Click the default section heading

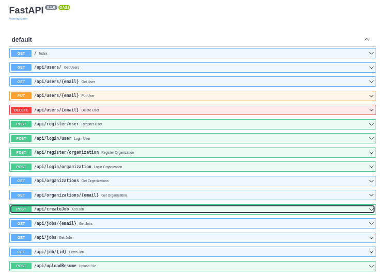[x=22, y=40]
